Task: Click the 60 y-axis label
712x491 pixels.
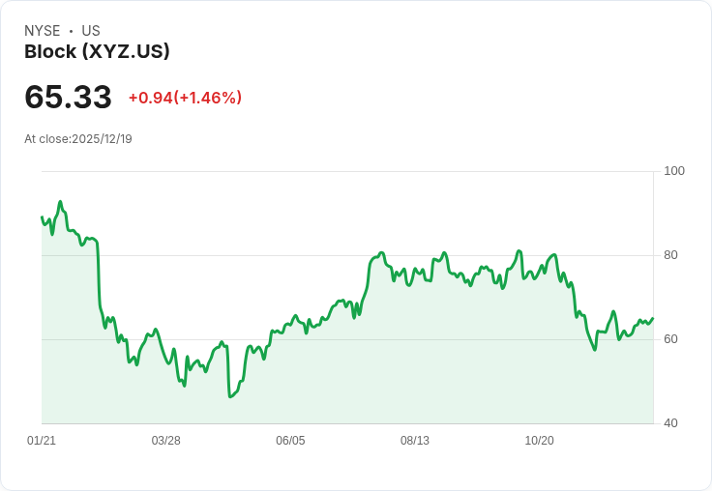Action: [x=670, y=339]
